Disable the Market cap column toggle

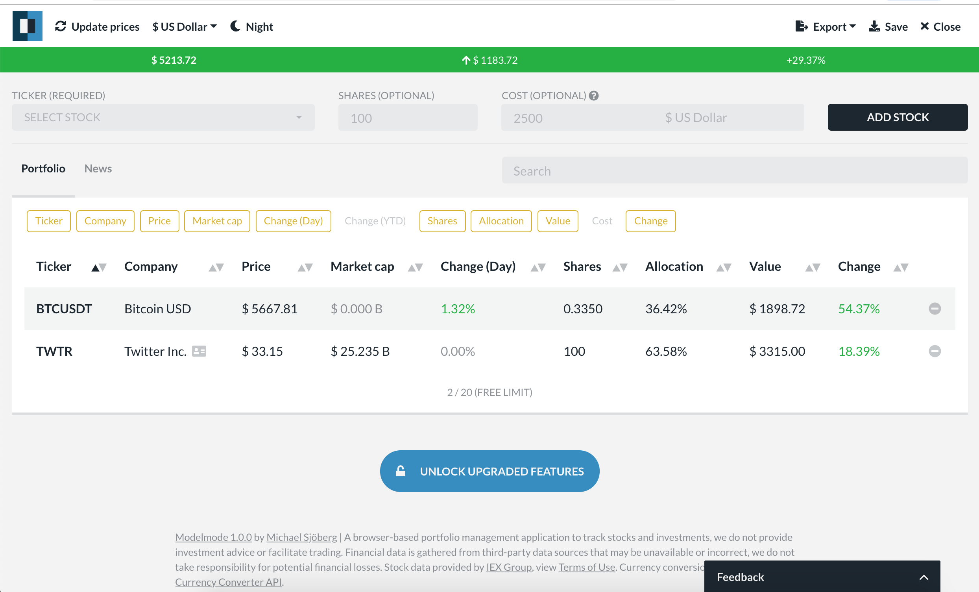[217, 221]
